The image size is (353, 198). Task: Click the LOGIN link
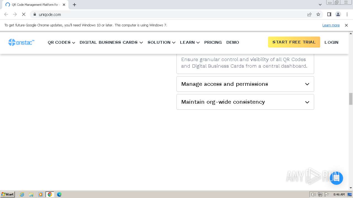[331, 42]
